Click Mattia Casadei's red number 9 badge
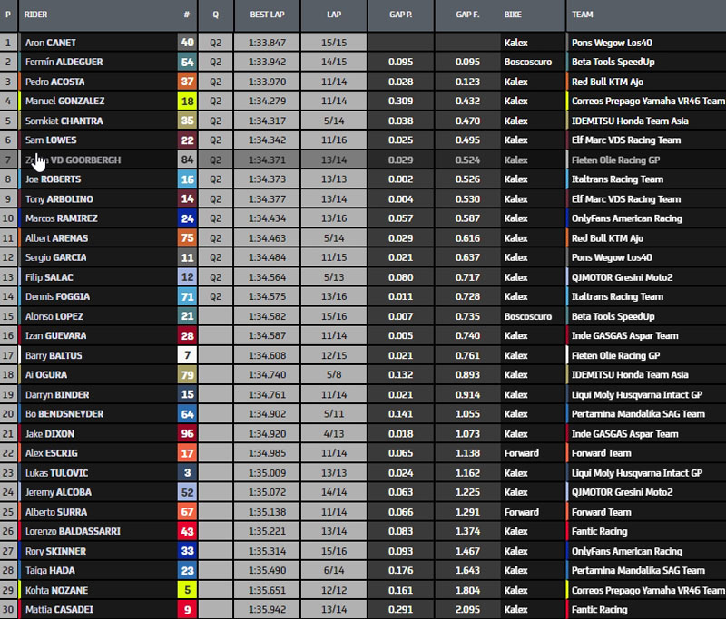Image resolution: width=726 pixels, height=619 pixels. pyautogui.click(x=187, y=609)
